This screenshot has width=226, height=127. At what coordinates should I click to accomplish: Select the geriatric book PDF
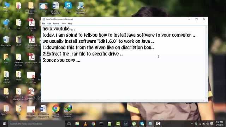[x=31, y=59]
